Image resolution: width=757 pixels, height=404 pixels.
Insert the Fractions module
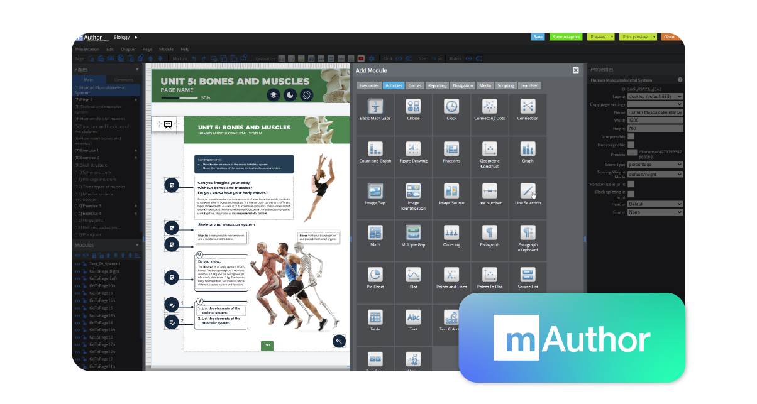click(451, 149)
